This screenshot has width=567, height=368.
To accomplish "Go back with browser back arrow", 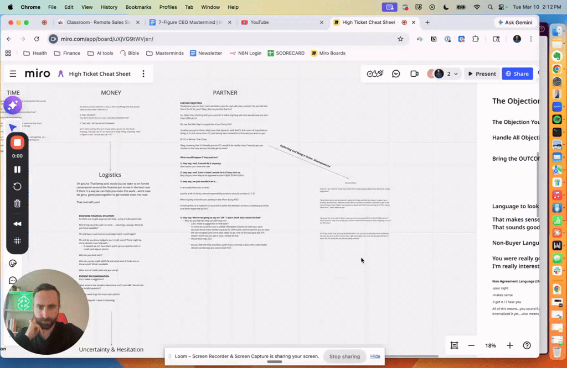I will [9, 39].
